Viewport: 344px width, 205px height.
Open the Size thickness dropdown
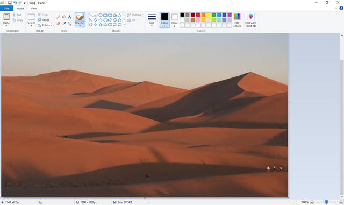click(152, 20)
